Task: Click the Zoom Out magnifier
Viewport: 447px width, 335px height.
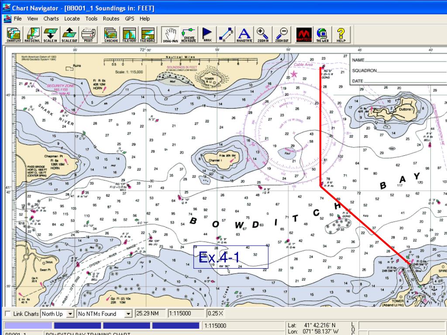Action: point(282,35)
